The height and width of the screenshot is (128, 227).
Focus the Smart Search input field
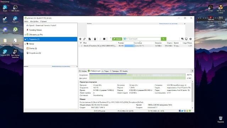coord(144,39)
